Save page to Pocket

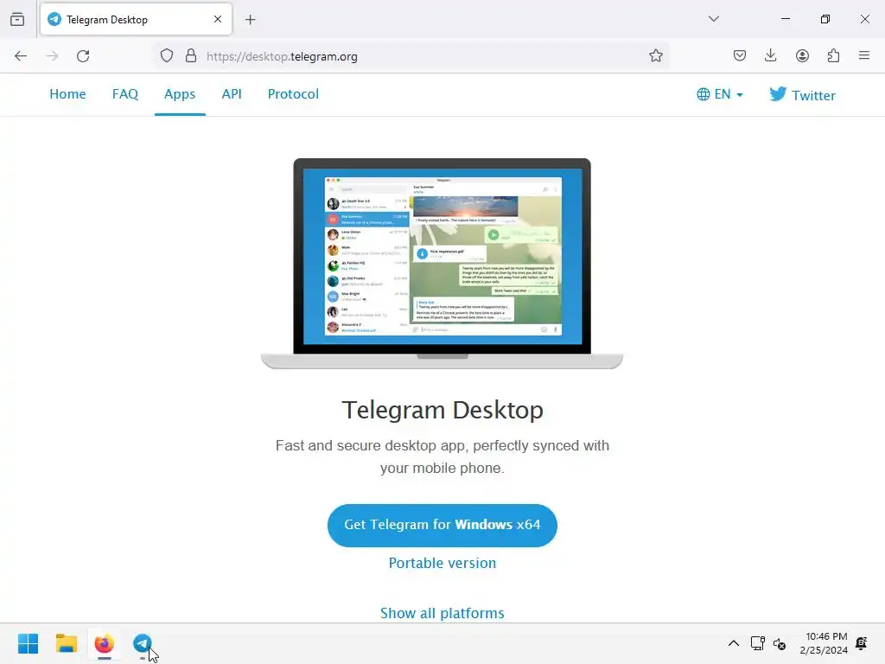(x=740, y=55)
